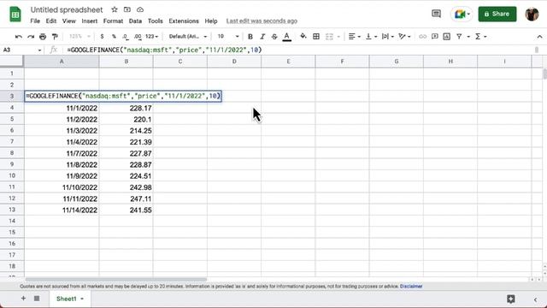This screenshot has height=308, width=547.
Task: Select column D header
Action: click(x=234, y=62)
